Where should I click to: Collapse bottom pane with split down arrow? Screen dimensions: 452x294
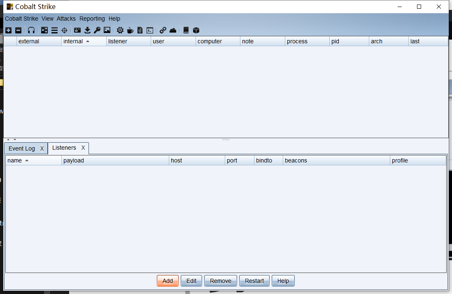coord(15,139)
